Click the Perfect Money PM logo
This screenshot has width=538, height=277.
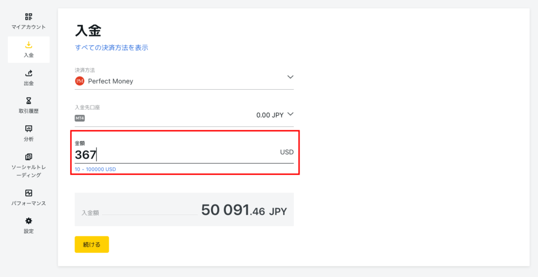pyautogui.click(x=80, y=81)
